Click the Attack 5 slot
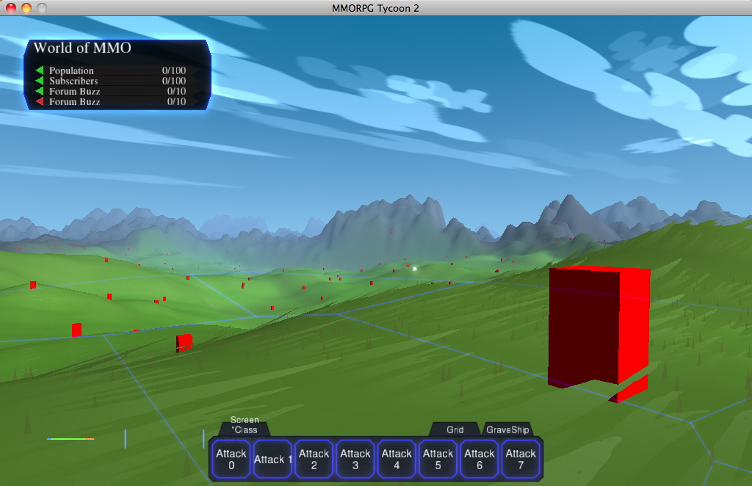 click(438, 459)
